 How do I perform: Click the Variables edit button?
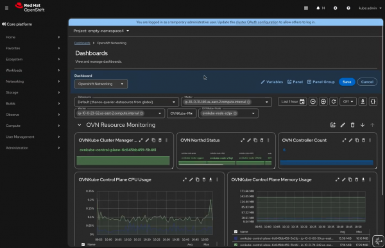click(x=272, y=82)
